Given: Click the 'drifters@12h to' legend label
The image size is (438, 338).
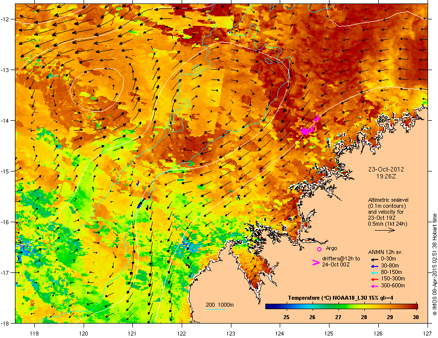Looking at the screenshot, I should [341, 258].
